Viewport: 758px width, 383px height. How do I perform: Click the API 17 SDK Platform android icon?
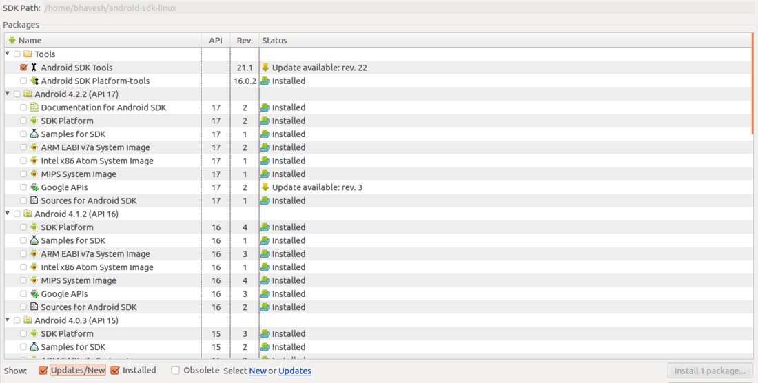click(x=34, y=121)
